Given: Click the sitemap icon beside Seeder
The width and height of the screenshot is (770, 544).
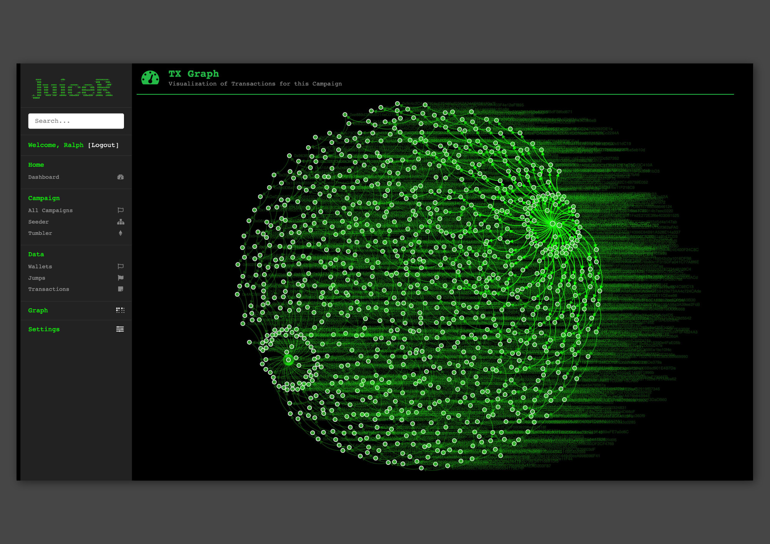Looking at the screenshot, I should coord(121,222).
